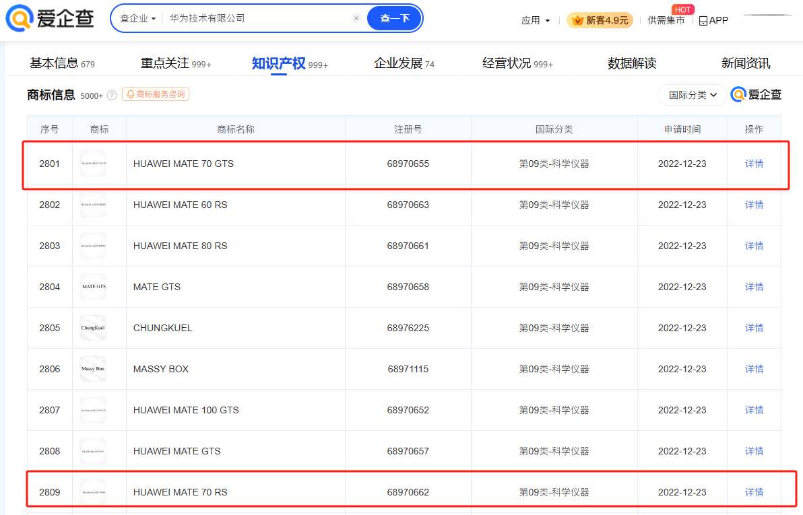Open 详情 for HUAWEI MATE 70 RS
This screenshot has height=515, width=803.
click(x=754, y=492)
